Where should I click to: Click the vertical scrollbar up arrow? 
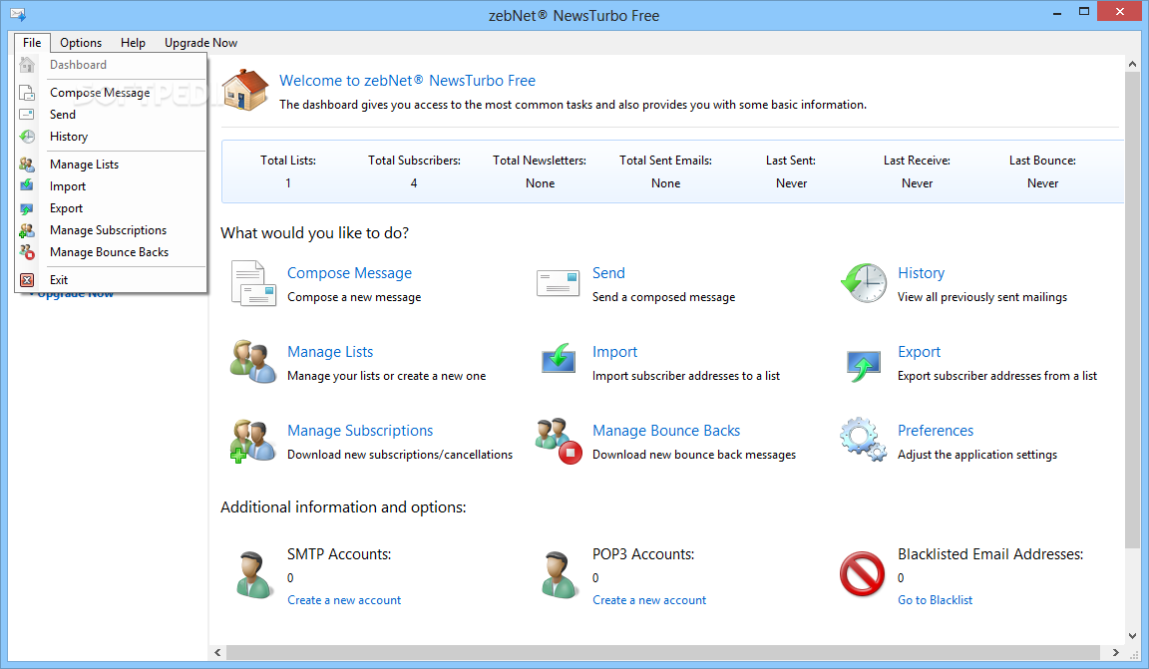coord(1133,65)
